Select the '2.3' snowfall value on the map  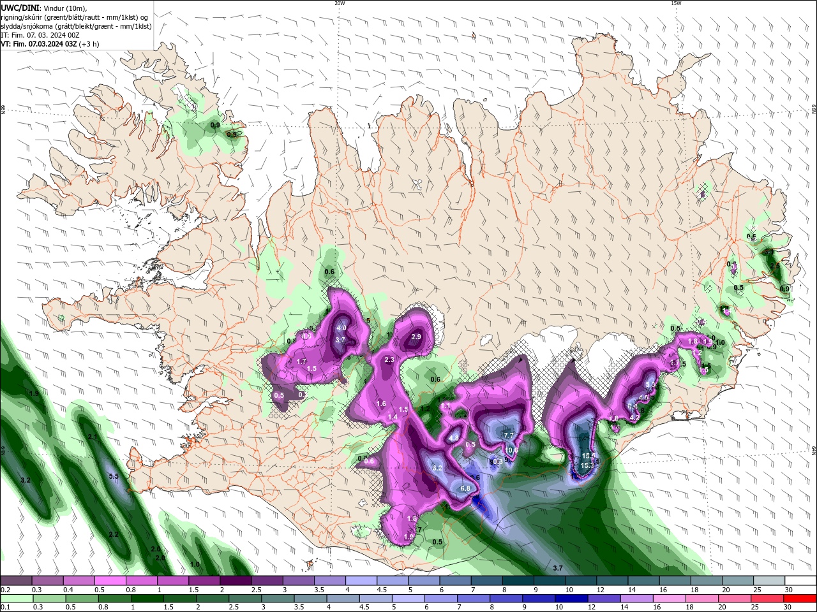coord(389,360)
